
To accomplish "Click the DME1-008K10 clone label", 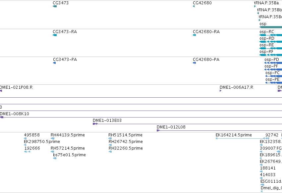I will tap(14, 114).
